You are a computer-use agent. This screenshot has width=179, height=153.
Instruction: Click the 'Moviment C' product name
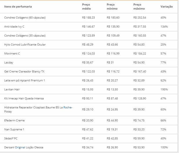pos(12,54)
